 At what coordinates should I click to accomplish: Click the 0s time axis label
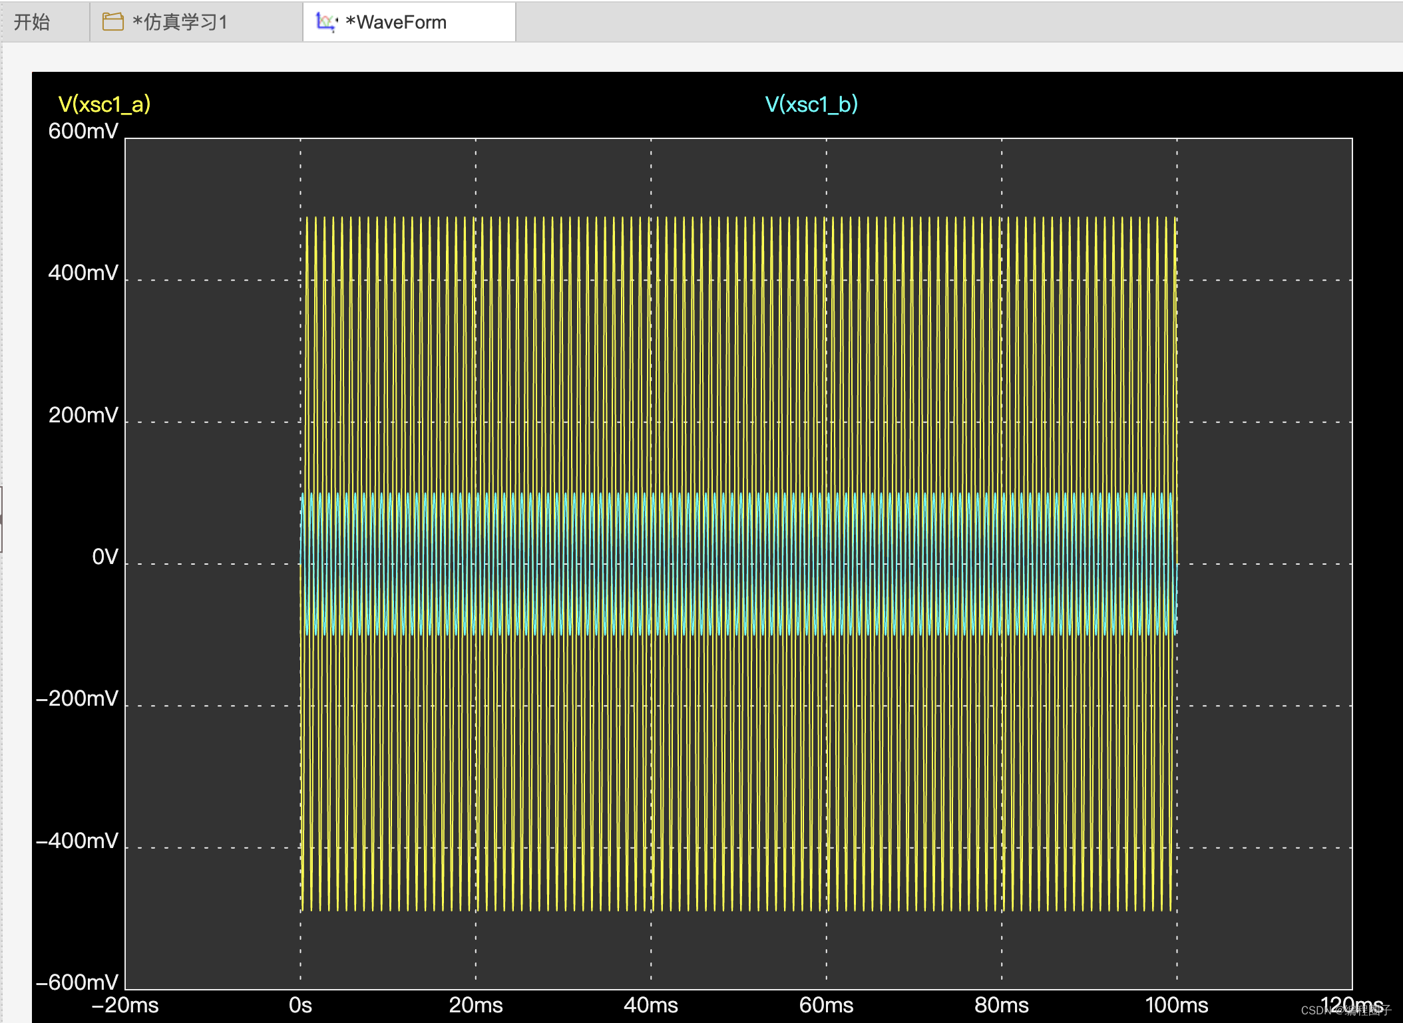coord(300,1005)
